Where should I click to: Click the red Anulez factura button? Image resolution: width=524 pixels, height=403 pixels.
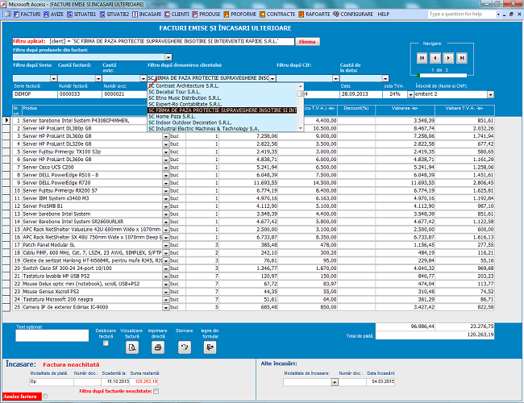click(22, 397)
